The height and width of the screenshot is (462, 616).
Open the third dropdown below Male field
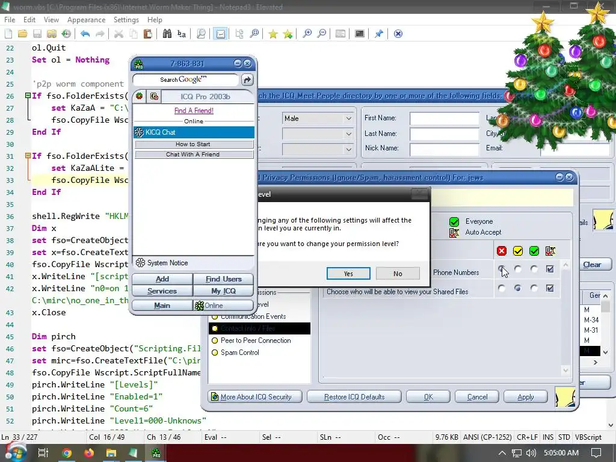tap(318, 149)
